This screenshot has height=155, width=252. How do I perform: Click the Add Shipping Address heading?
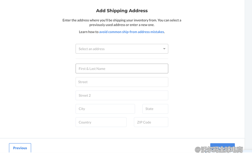click(x=122, y=11)
